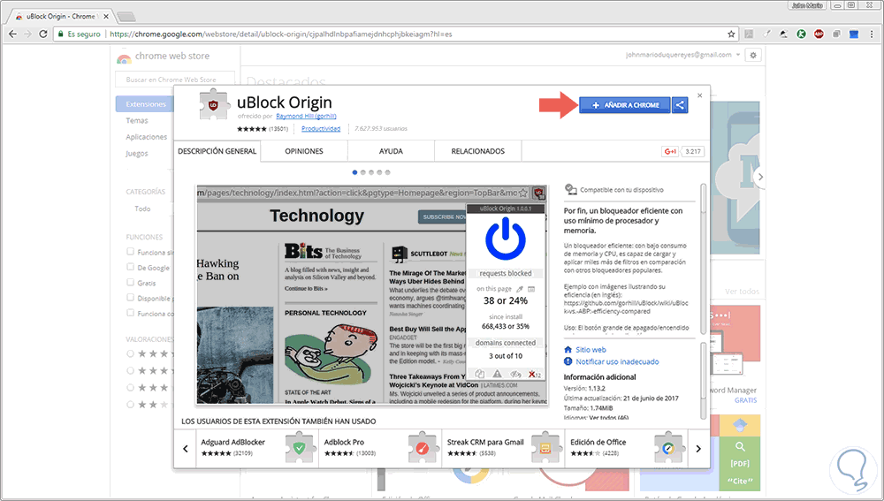Click the eyedropper extension icon in toolbar
The height and width of the screenshot is (501, 884).
pyautogui.click(x=766, y=34)
